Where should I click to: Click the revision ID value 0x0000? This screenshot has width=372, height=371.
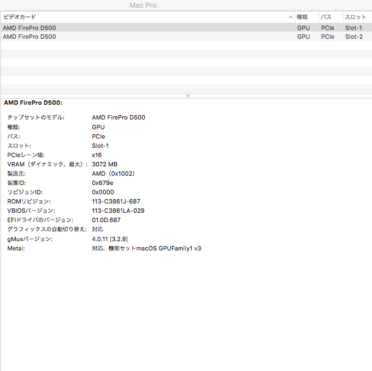[103, 192]
